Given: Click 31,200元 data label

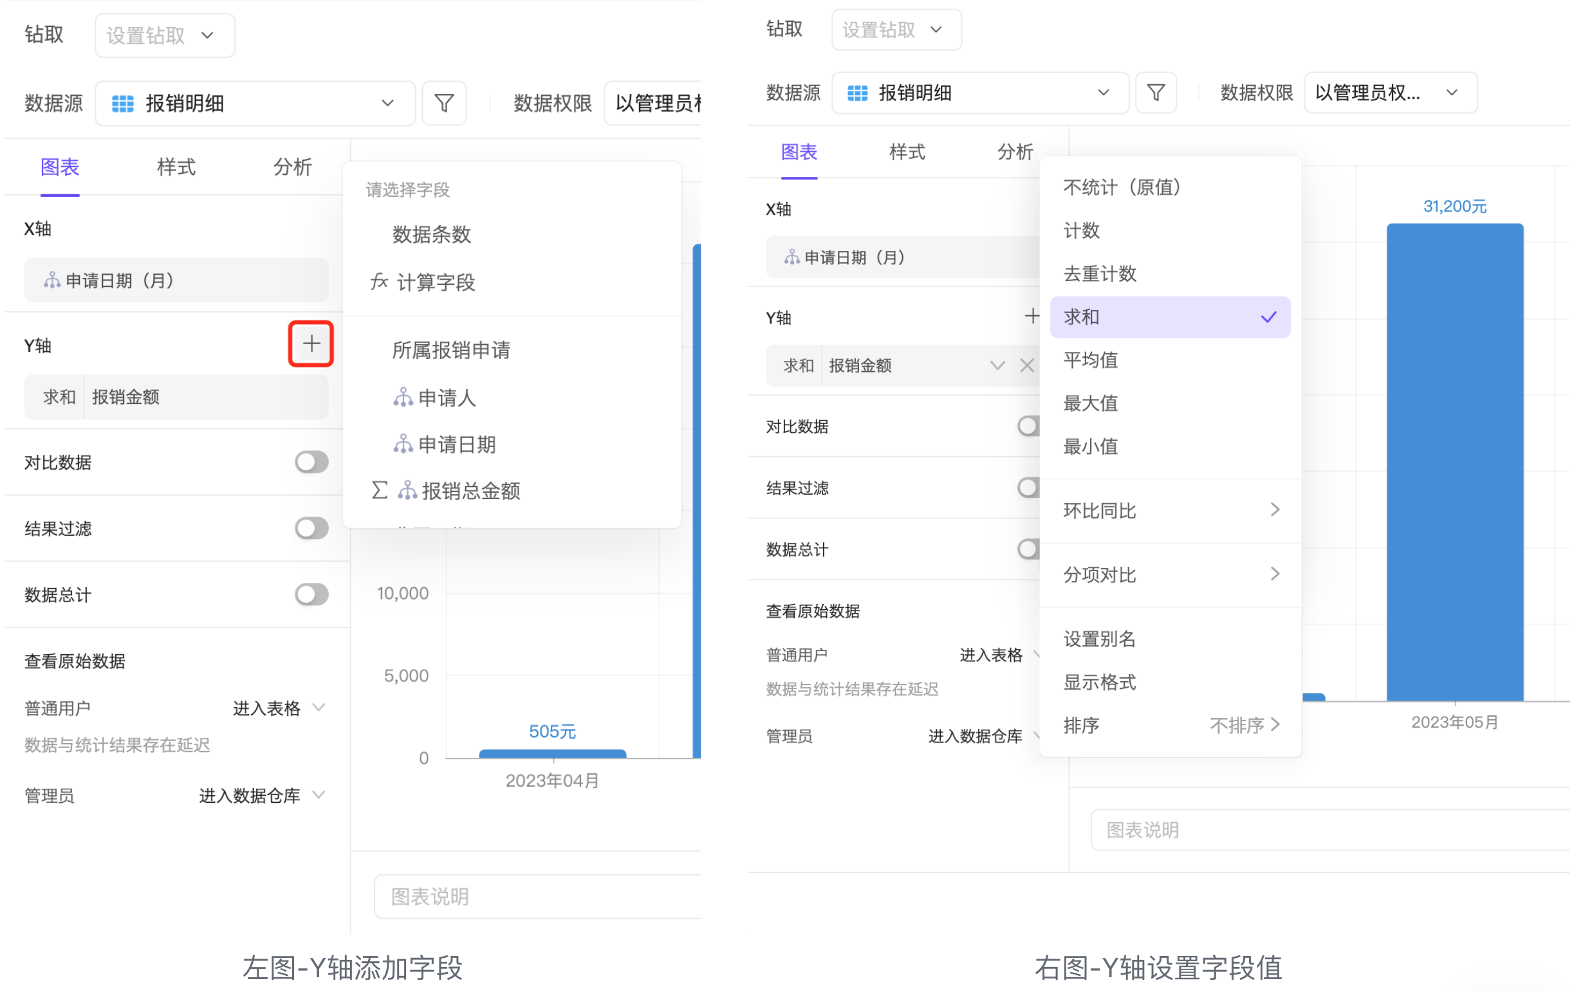Looking at the screenshot, I should (x=1454, y=206).
